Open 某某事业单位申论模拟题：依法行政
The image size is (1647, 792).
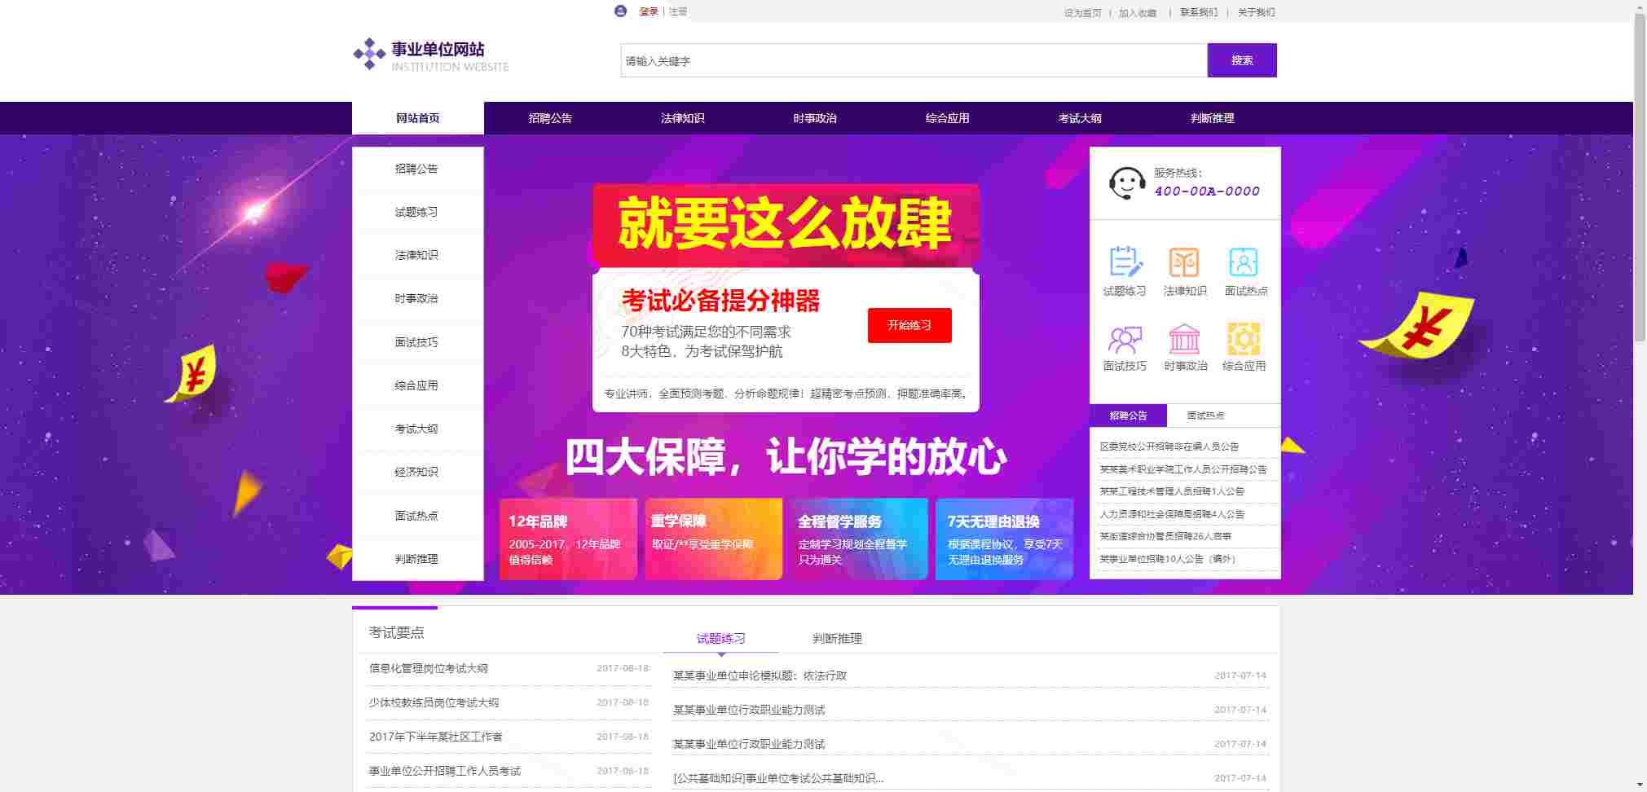pyautogui.click(x=760, y=675)
